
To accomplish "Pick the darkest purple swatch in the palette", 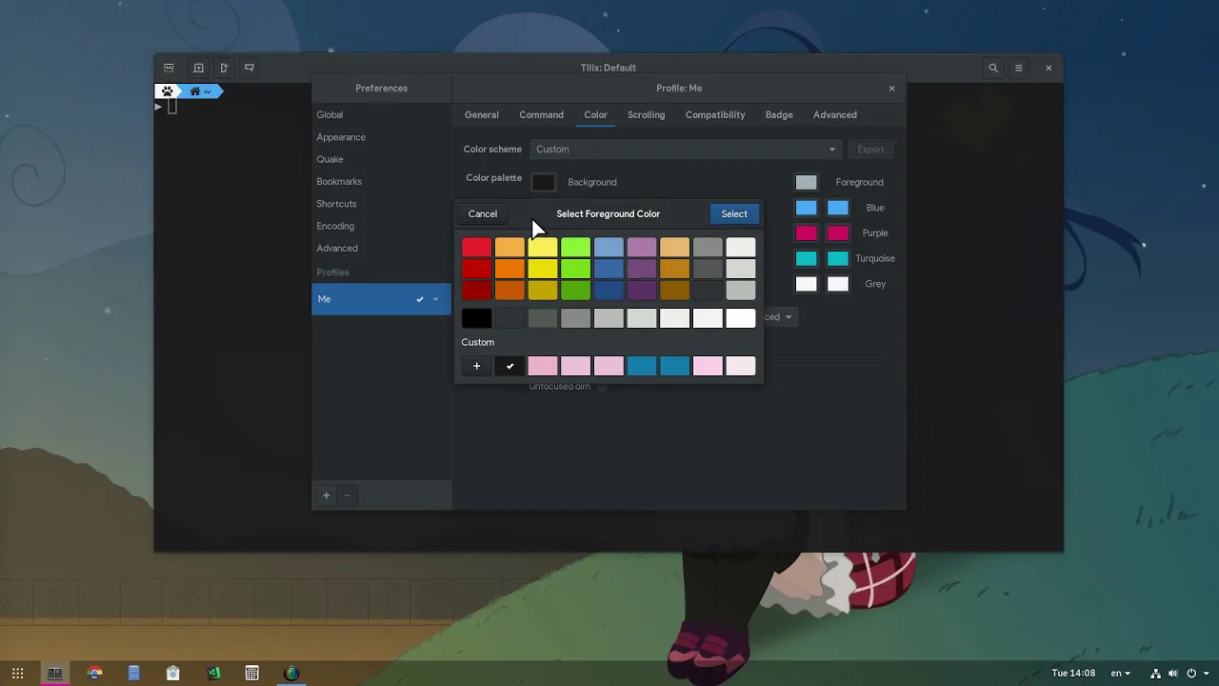I will (x=641, y=291).
